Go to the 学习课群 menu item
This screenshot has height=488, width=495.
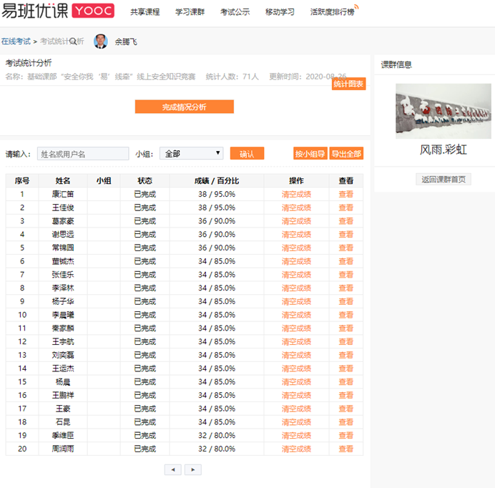(x=190, y=12)
